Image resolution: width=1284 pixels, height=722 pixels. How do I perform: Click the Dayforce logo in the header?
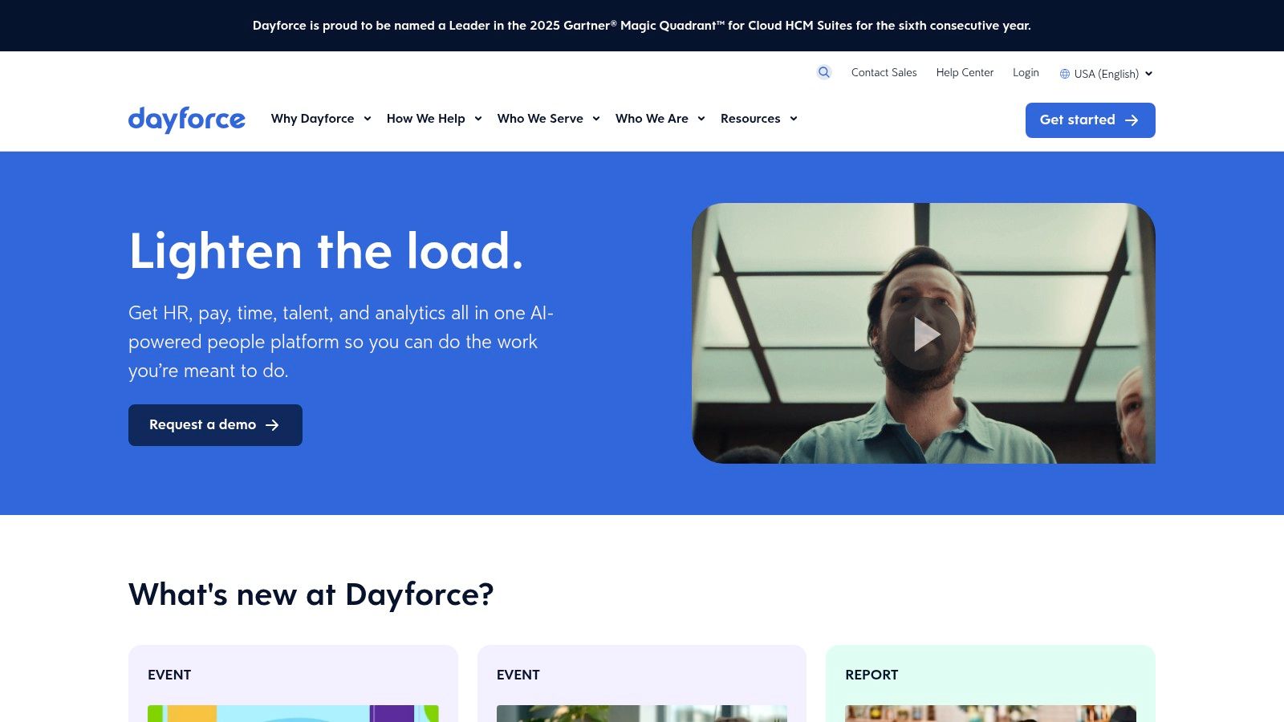(186, 119)
